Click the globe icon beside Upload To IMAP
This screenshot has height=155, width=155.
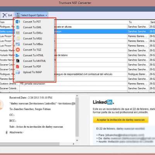click(x=18, y=72)
